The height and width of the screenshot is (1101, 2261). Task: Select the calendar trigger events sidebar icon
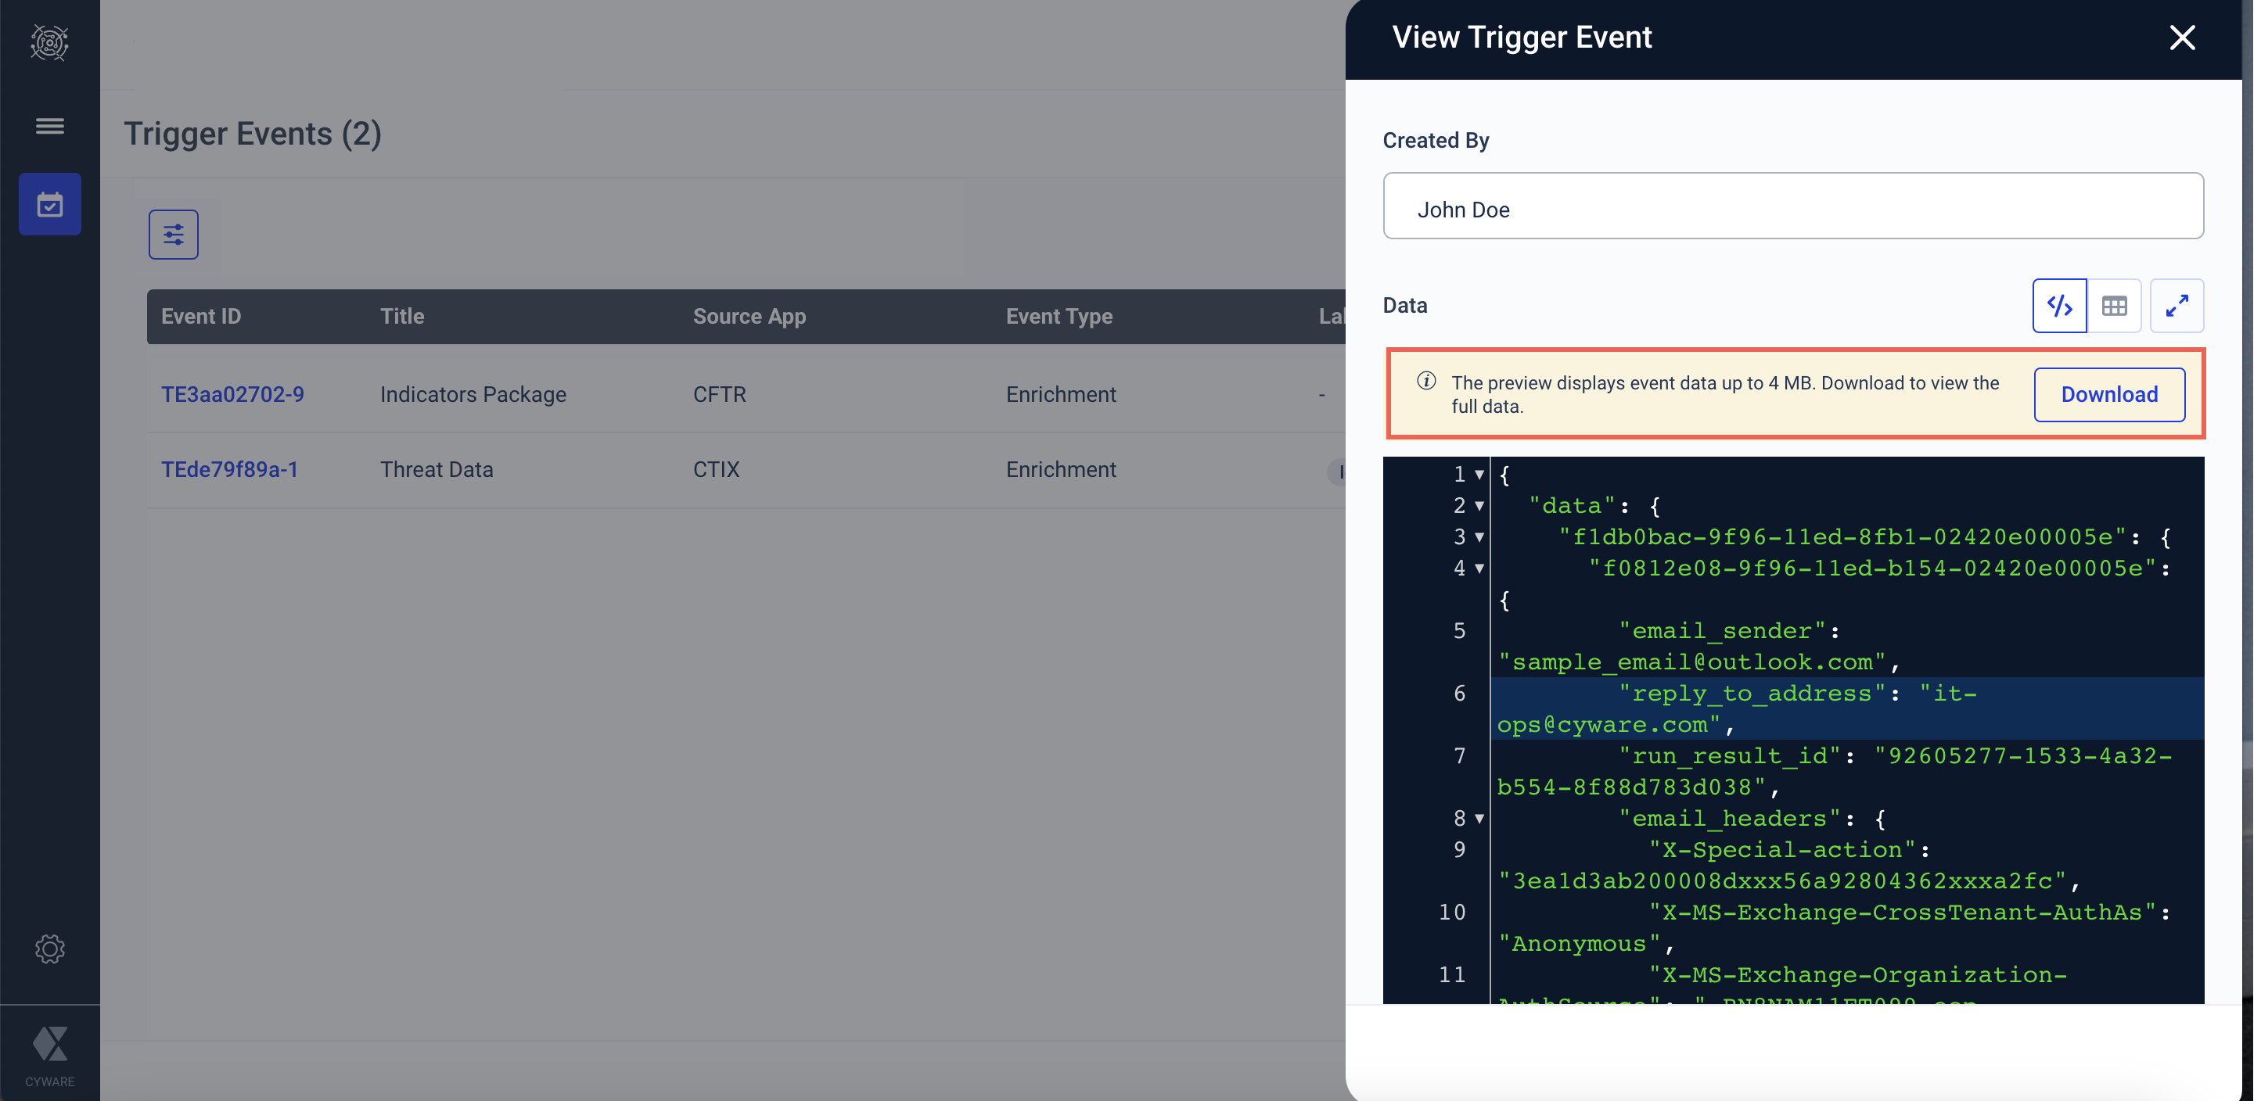point(49,204)
